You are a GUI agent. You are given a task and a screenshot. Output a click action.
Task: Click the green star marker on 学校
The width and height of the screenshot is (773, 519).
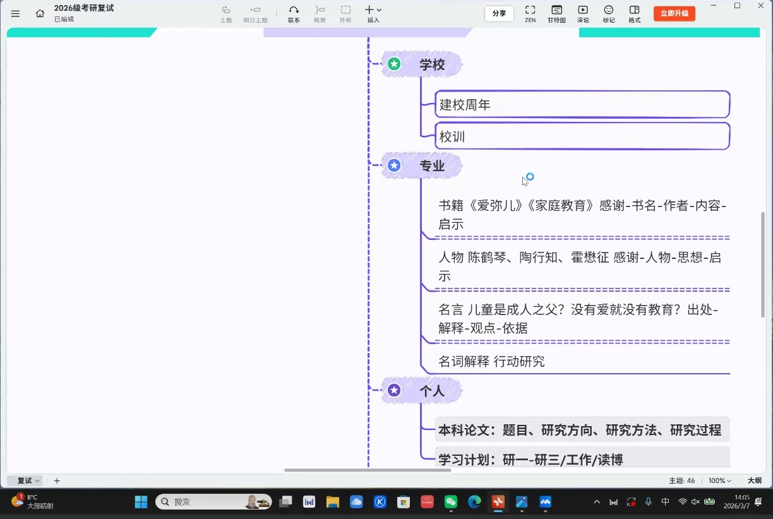point(394,64)
